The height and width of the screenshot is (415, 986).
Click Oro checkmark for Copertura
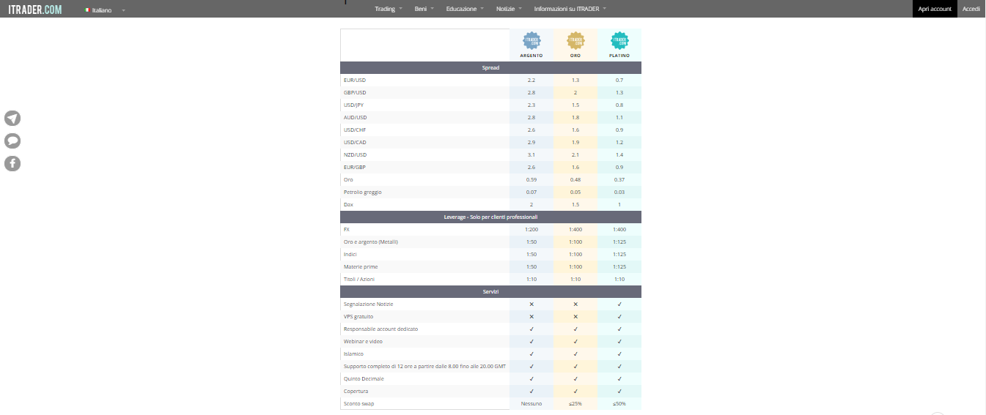point(575,391)
